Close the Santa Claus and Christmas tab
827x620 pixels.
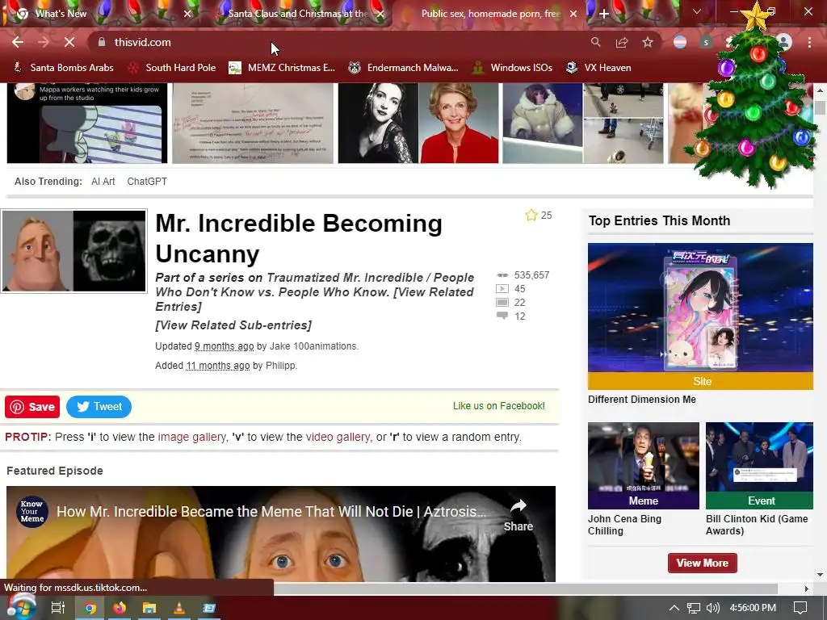tap(380, 14)
